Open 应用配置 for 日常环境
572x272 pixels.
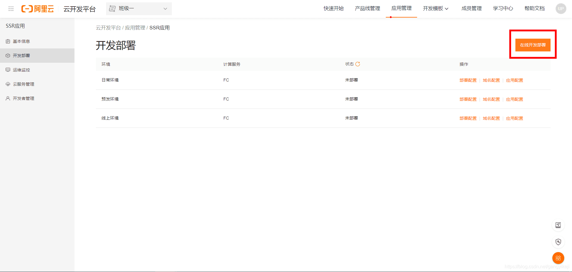point(515,80)
